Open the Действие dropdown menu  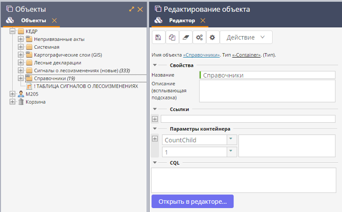pos(246,37)
